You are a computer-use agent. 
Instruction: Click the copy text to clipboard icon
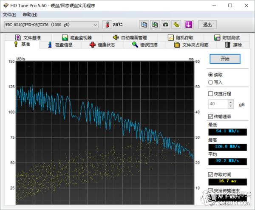144,25
